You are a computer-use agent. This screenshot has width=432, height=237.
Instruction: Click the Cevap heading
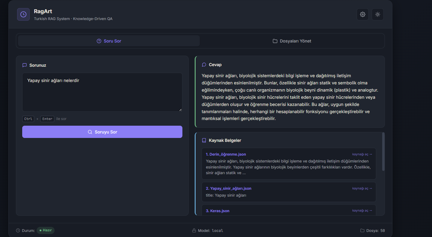pyautogui.click(x=215, y=65)
